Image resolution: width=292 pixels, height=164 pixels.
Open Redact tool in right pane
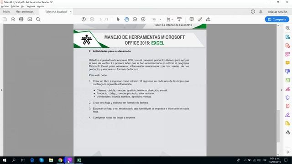pyautogui.click(x=287, y=89)
